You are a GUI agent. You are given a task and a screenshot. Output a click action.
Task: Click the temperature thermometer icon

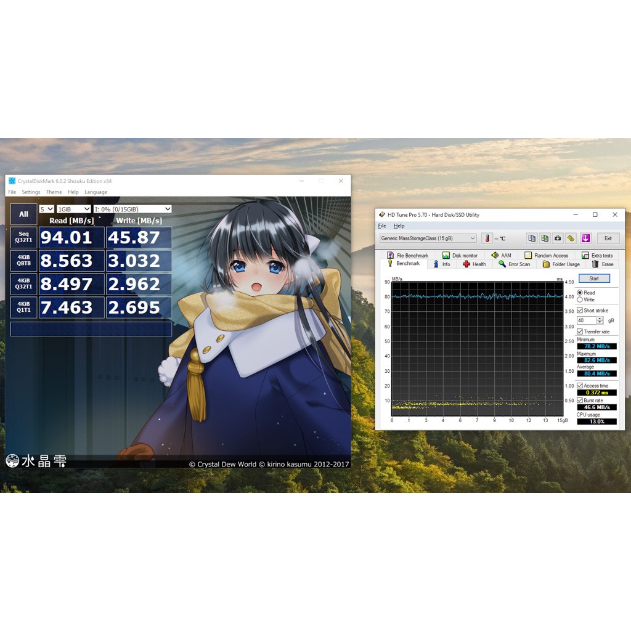487,238
